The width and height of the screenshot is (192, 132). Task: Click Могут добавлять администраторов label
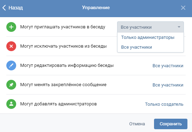point(58,104)
